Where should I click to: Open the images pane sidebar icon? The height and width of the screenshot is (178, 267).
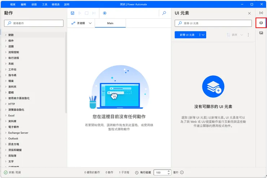261,33
